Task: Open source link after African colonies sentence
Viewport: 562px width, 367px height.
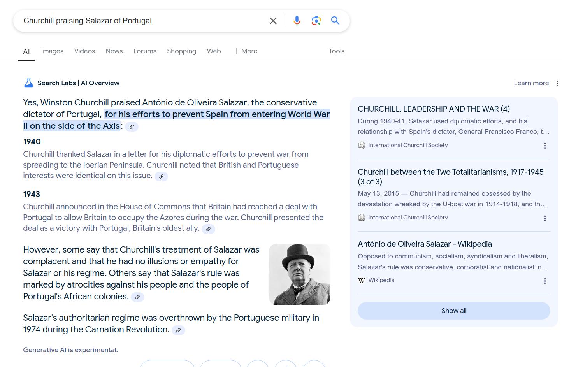Action: pos(137,297)
